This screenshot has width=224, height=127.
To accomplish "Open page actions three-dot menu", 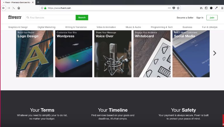I will click(169, 8).
